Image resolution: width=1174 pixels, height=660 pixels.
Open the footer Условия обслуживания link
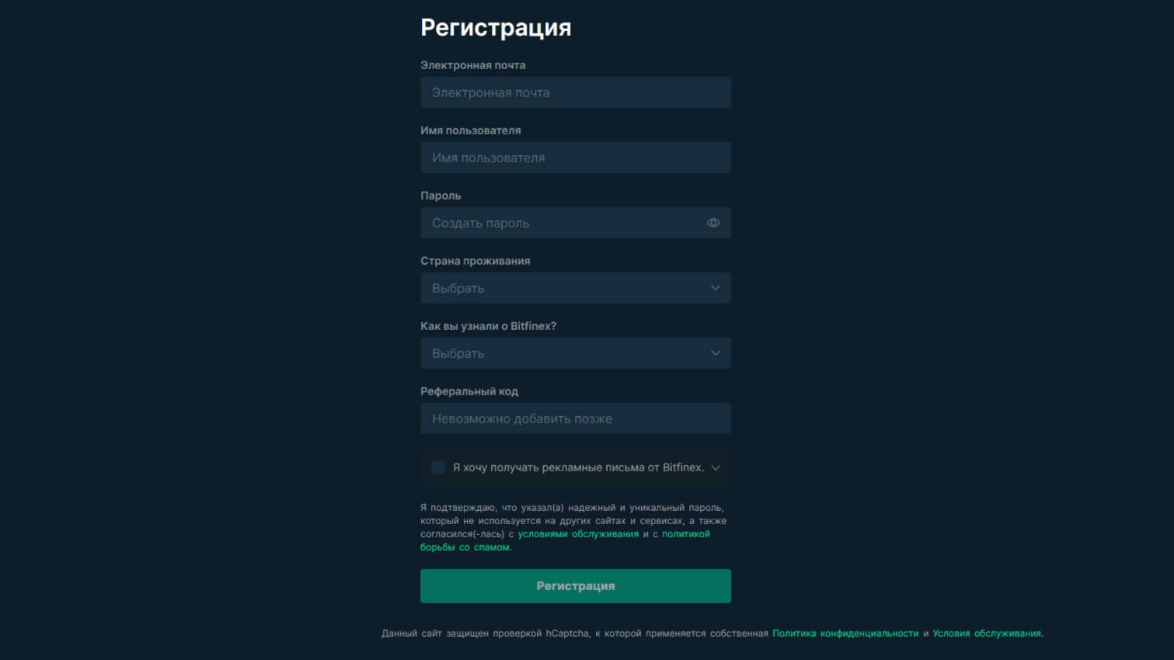[986, 634]
